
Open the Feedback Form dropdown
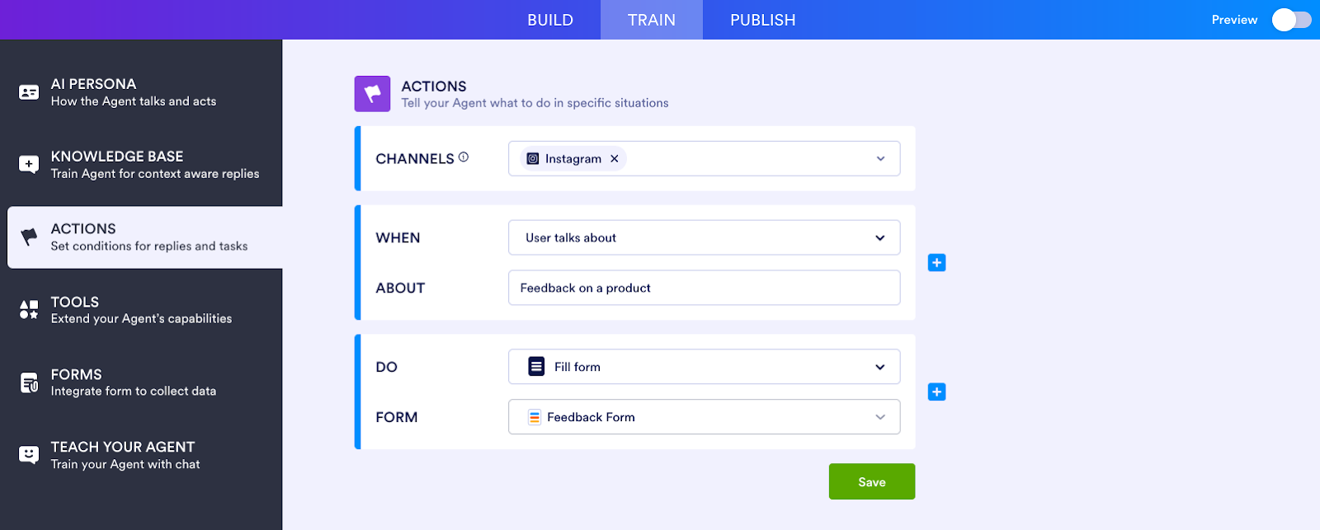(x=879, y=416)
